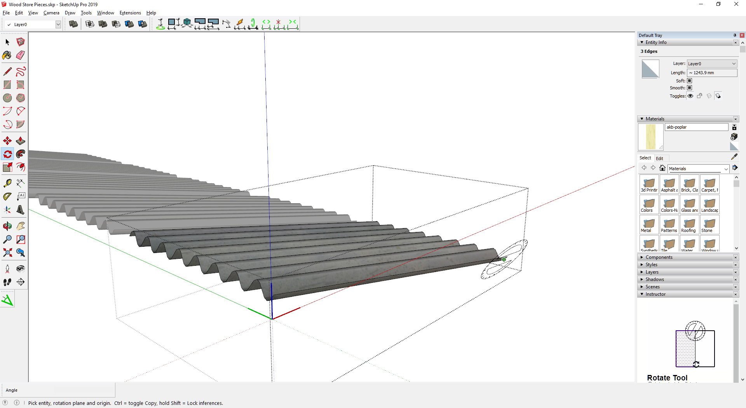This screenshot has height=408, width=746.
Task: Select the arrow Select tool
Action: [7, 42]
